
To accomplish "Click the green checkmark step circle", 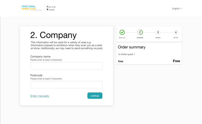I will pyautogui.click(x=122, y=32).
